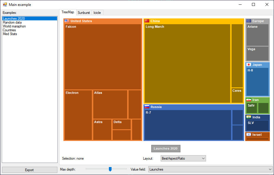Click the India flag icon
The image size is (274, 175).
pos(248,117)
